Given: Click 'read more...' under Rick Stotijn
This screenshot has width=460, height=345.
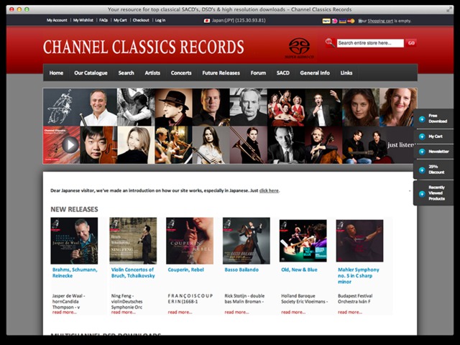Looking at the screenshot, I should pos(236,313).
